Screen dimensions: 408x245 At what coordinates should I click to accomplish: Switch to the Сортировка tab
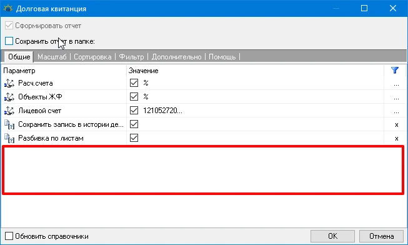92,57
